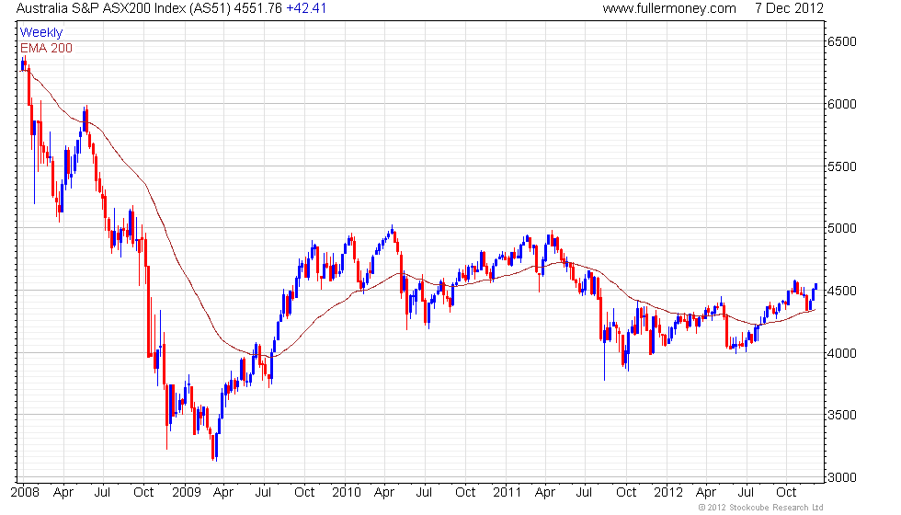Click the 3000 price axis label
This screenshot has width=901, height=515.
point(842,477)
